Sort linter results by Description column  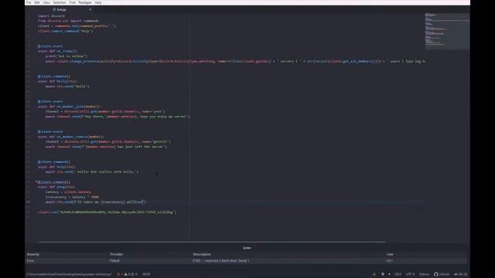pyautogui.click(x=202, y=254)
